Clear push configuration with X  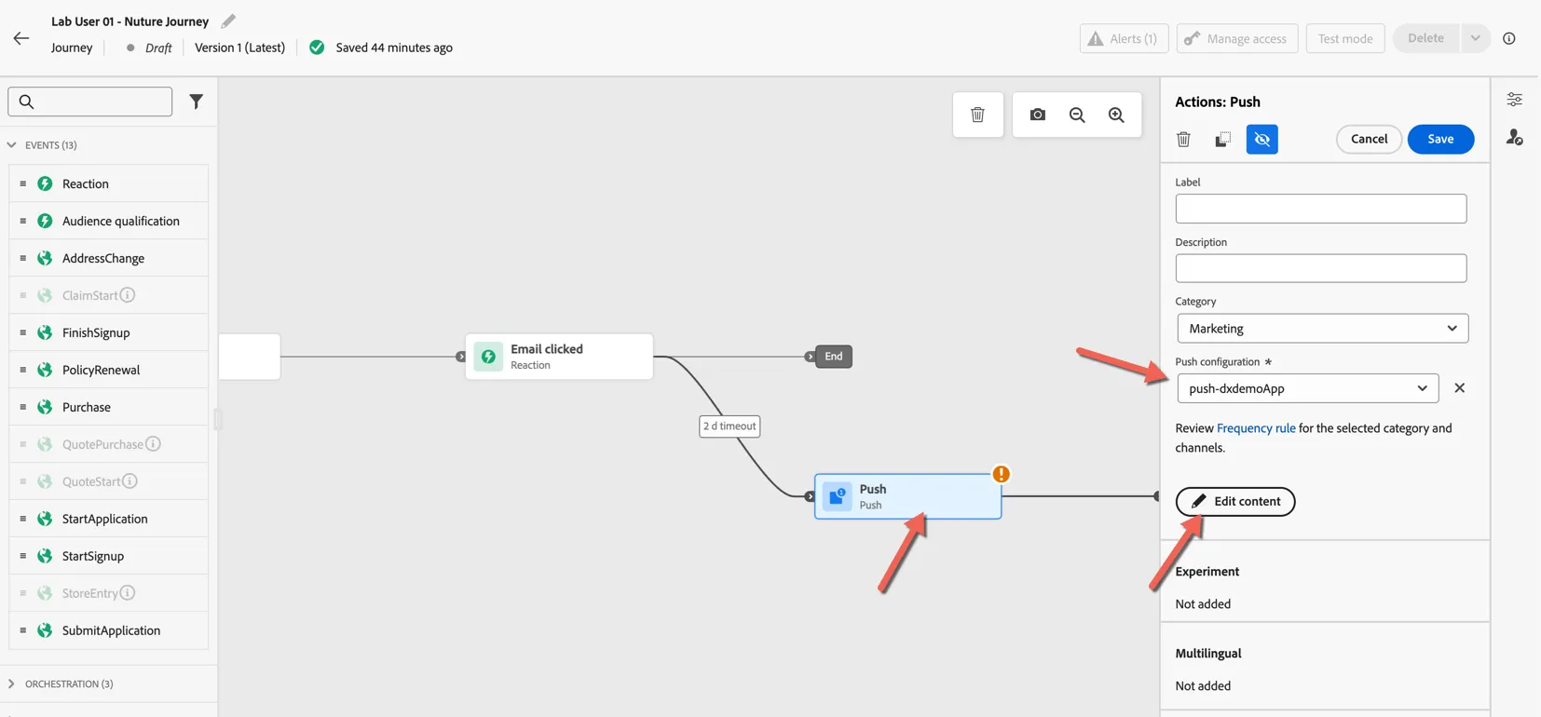point(1459,388)
